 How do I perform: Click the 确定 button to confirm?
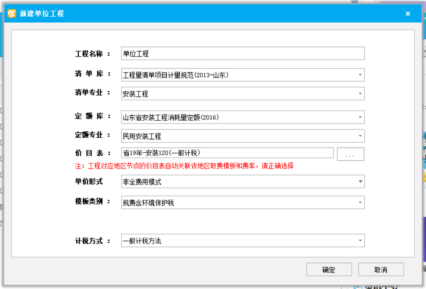329,269
